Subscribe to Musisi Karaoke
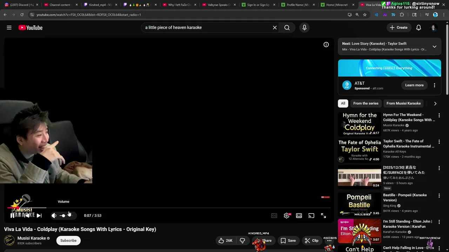The width and height of the screenshot is (449, 252). point(68,240)
